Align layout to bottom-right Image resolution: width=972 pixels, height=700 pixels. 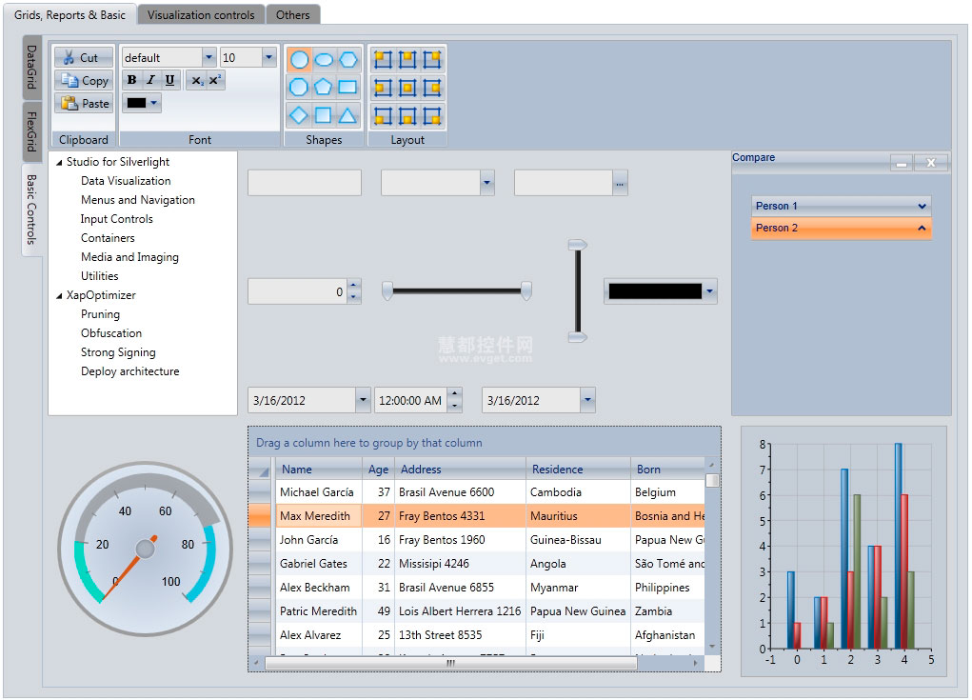coord(431,115)
